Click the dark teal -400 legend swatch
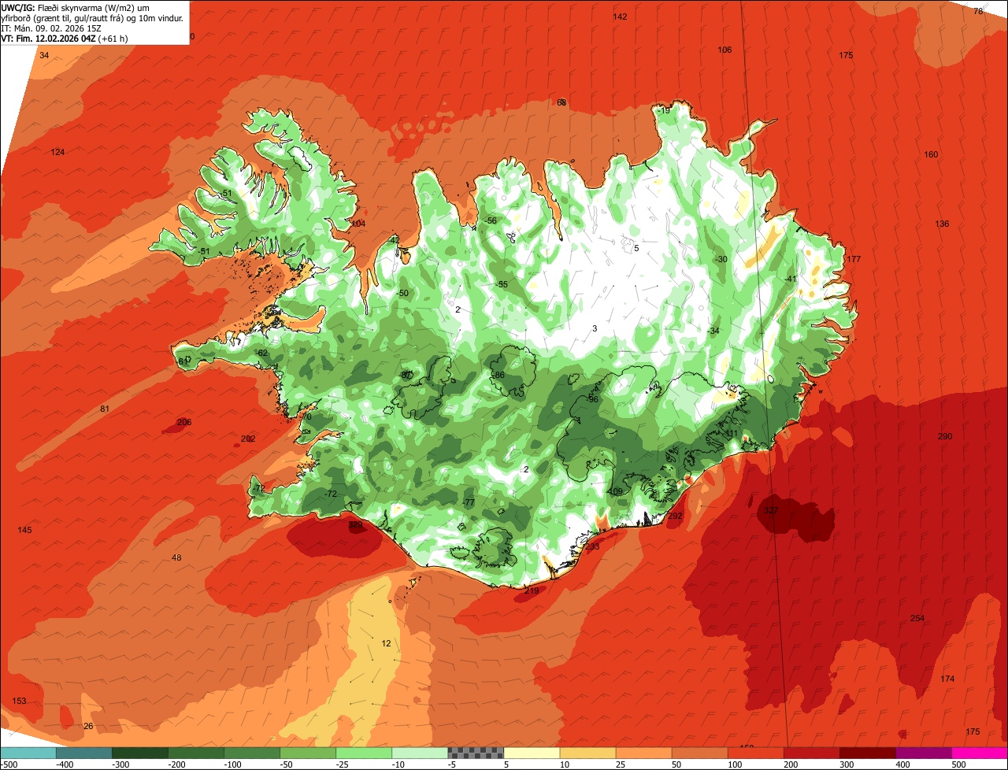The image size is (1008, 770). [x=83, y=753]
